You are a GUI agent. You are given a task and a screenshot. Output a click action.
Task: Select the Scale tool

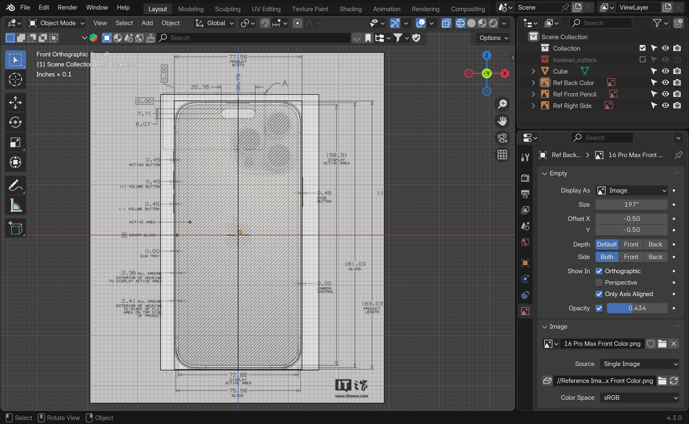pyautogui.click(x=16, y=143)
